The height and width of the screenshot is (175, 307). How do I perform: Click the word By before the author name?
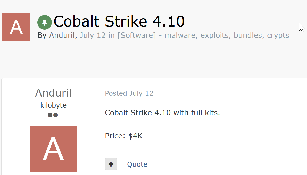(x=42, y=35)
